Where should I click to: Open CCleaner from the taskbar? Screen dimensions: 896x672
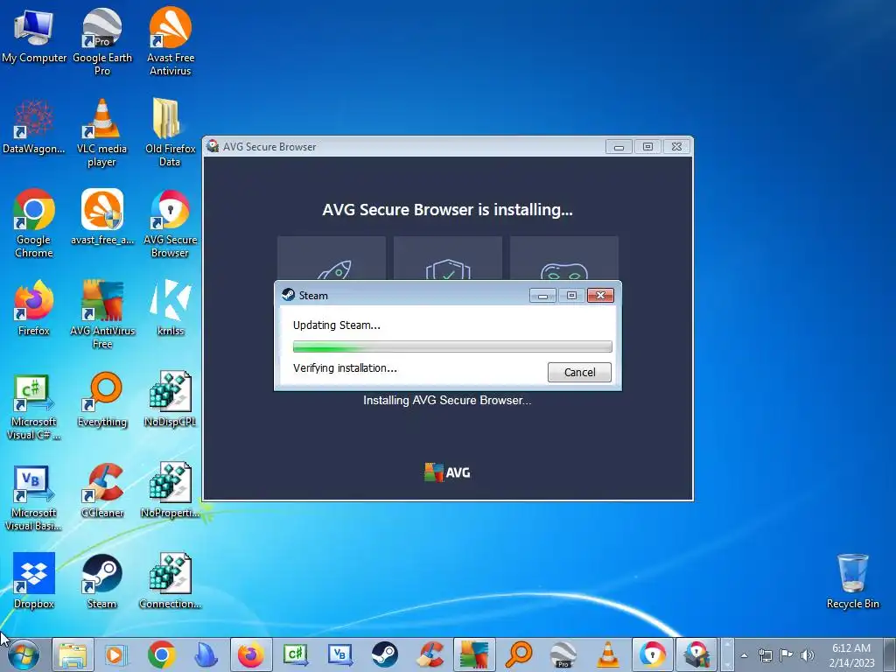click(x=429, y=654)
